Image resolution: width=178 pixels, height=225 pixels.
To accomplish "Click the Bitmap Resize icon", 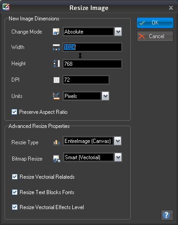I will (x=57, y=159).
